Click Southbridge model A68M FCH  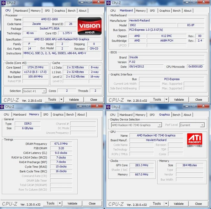pyautogui.click(x=166, y=41)
